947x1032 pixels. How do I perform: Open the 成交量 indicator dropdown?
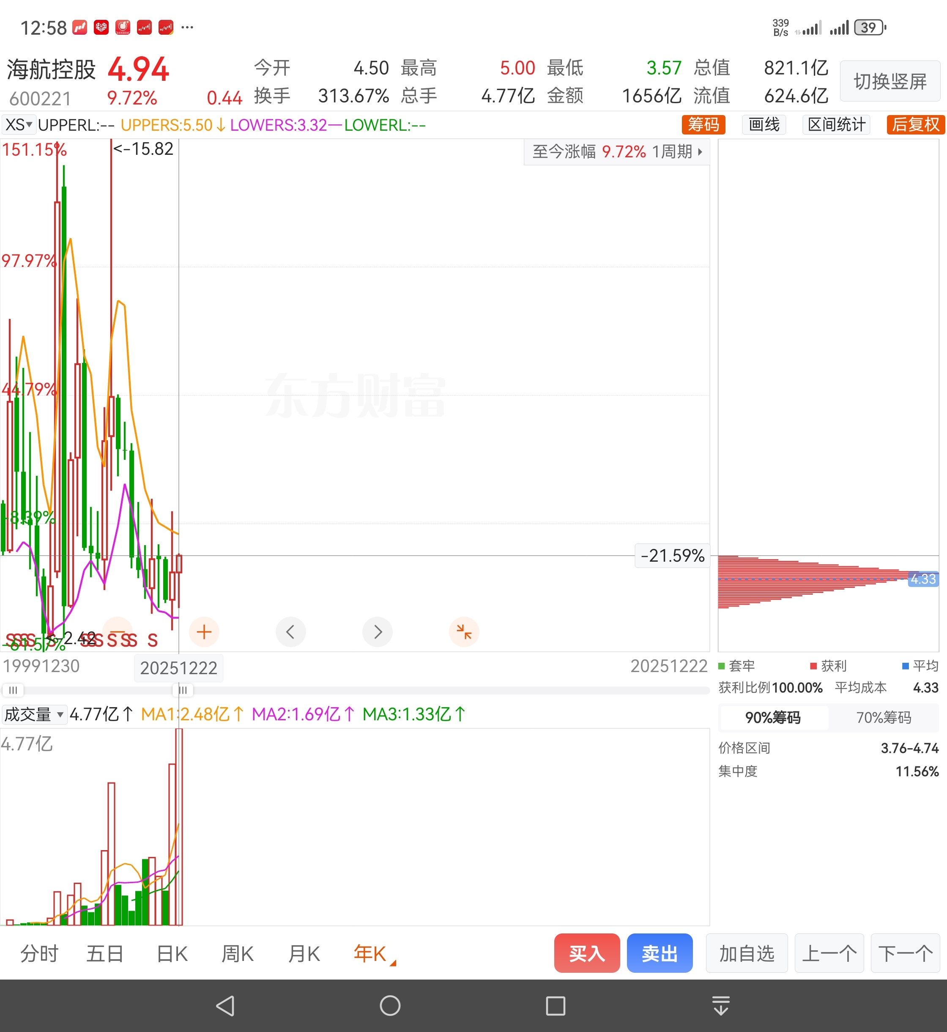click(x=34, y=714)
